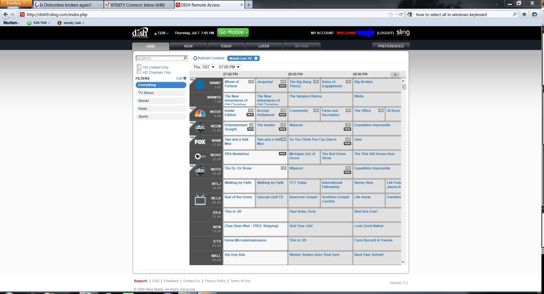544x294 pixels.
Task: Select the Everything filter
Action: 161,85
